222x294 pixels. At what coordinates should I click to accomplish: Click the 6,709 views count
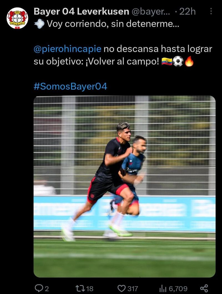click(x=178, y=288)
